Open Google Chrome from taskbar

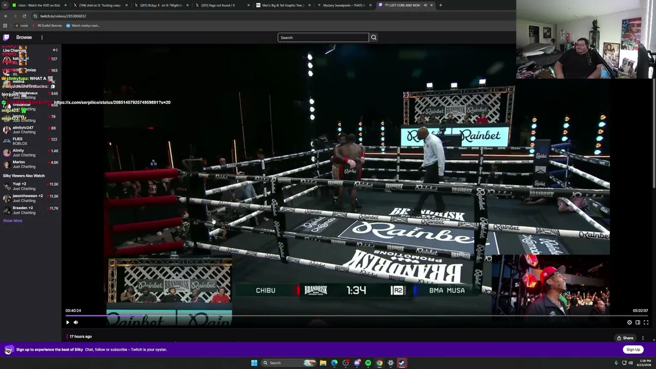point(379,363)
